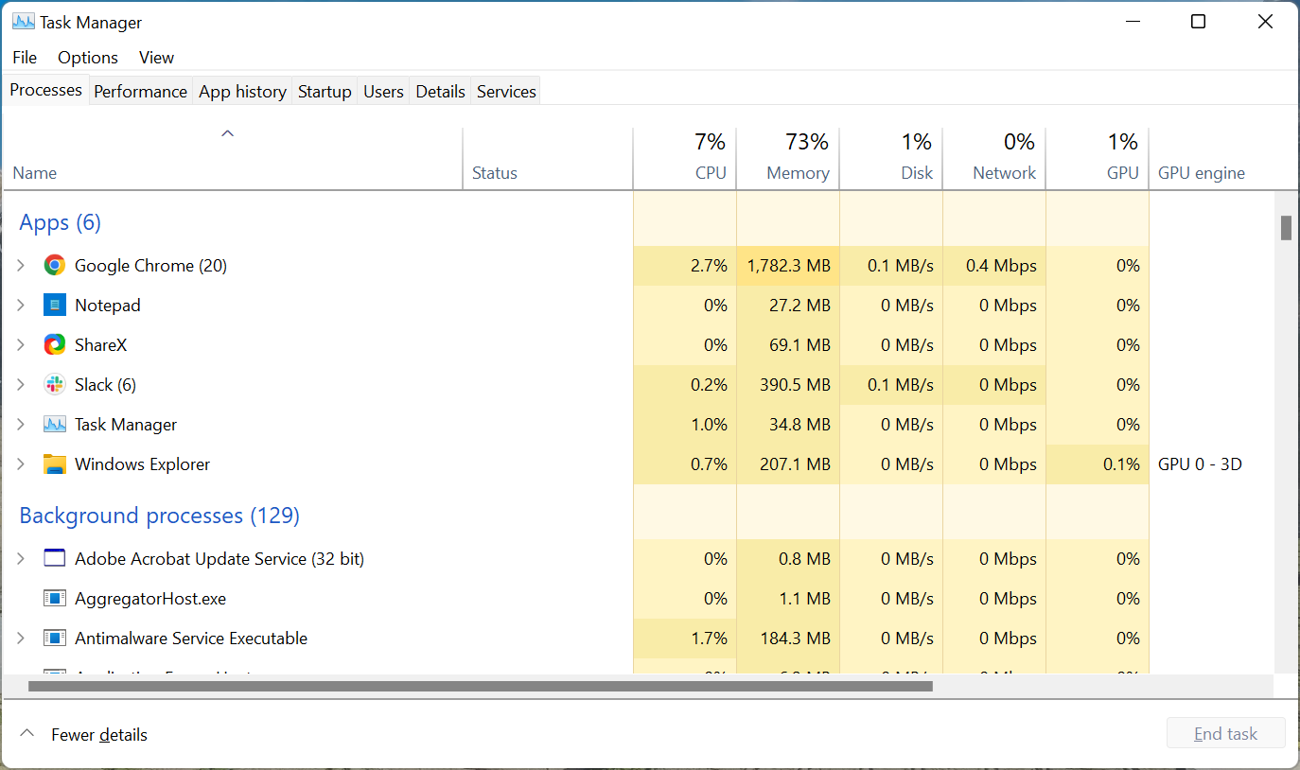
Task: Click GPU 0 - 3D engine cell
Action: pos(1200,464)
